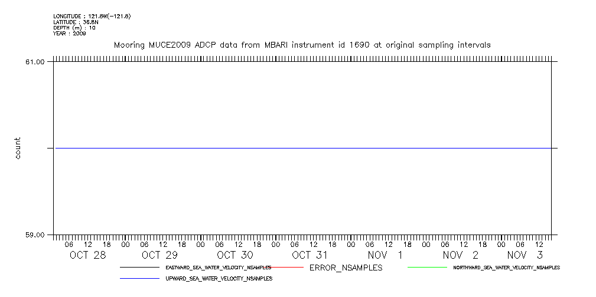The image size is (596, 297).
Task: Click the NOV 3 date label
Action: point(525,255)
